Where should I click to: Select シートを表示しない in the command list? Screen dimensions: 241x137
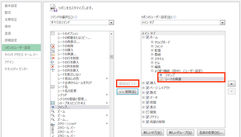pyautogui.click(x=69, y=75)
